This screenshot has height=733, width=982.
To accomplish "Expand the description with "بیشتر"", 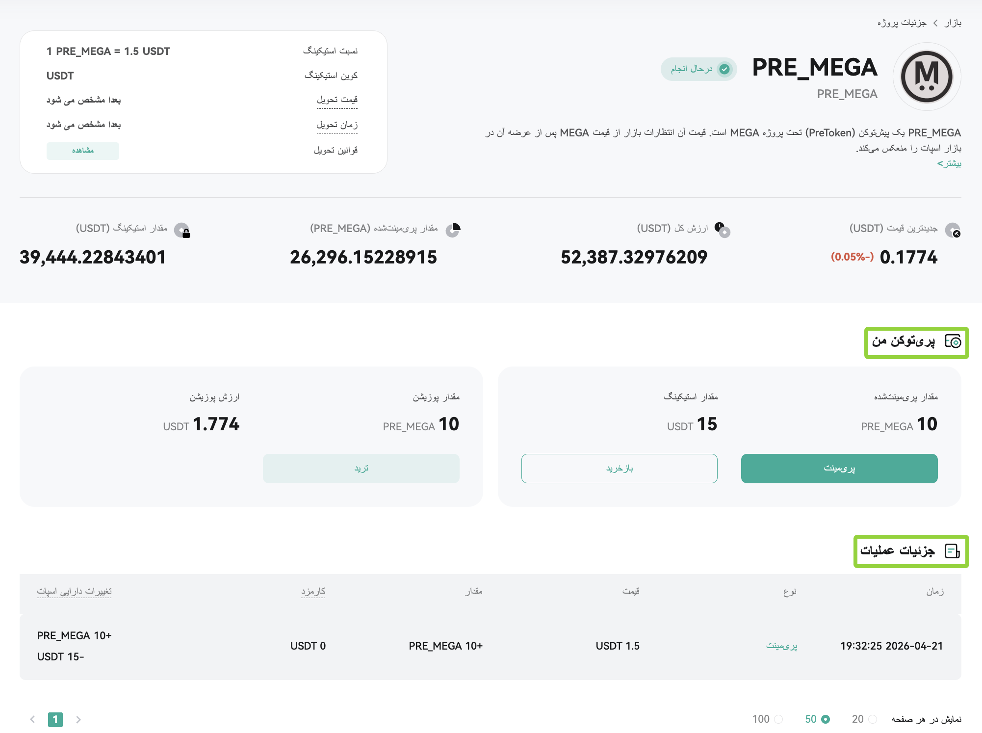I will pos(949,163).
